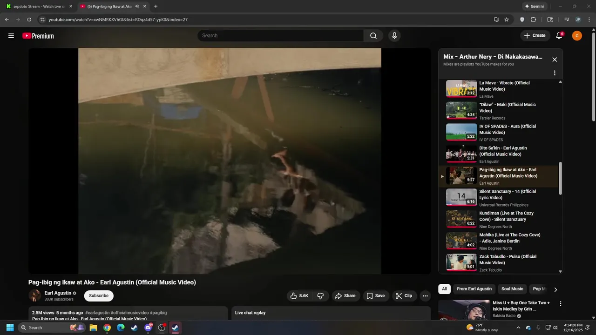Go to YouTube Premium home logo
This screenshot has width=596, height=335.
tap(38, 36)
